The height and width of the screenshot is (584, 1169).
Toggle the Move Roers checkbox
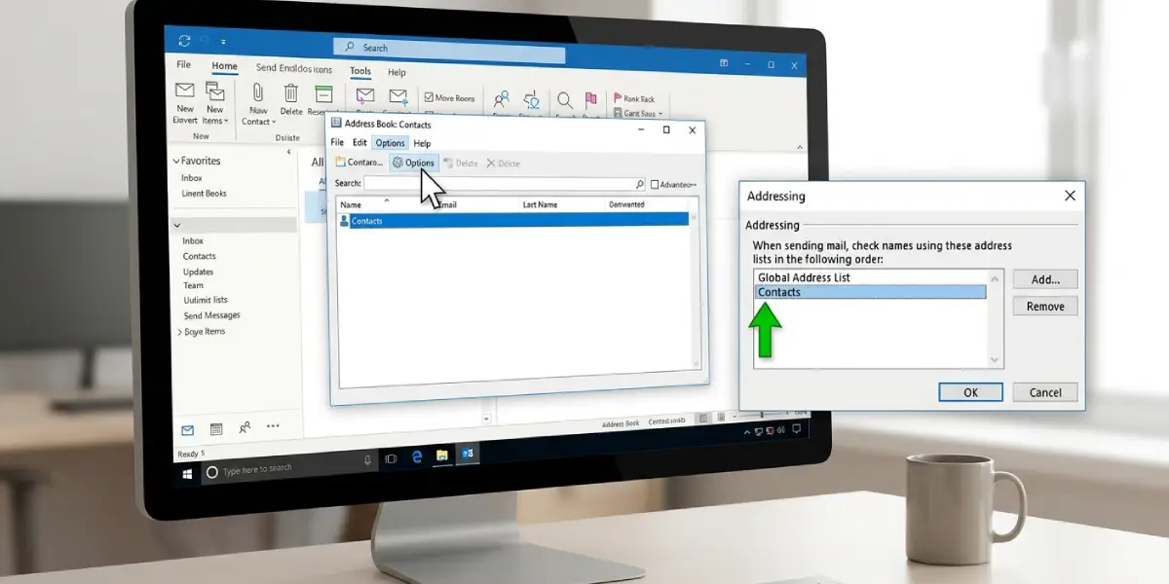tap(429, 98)
